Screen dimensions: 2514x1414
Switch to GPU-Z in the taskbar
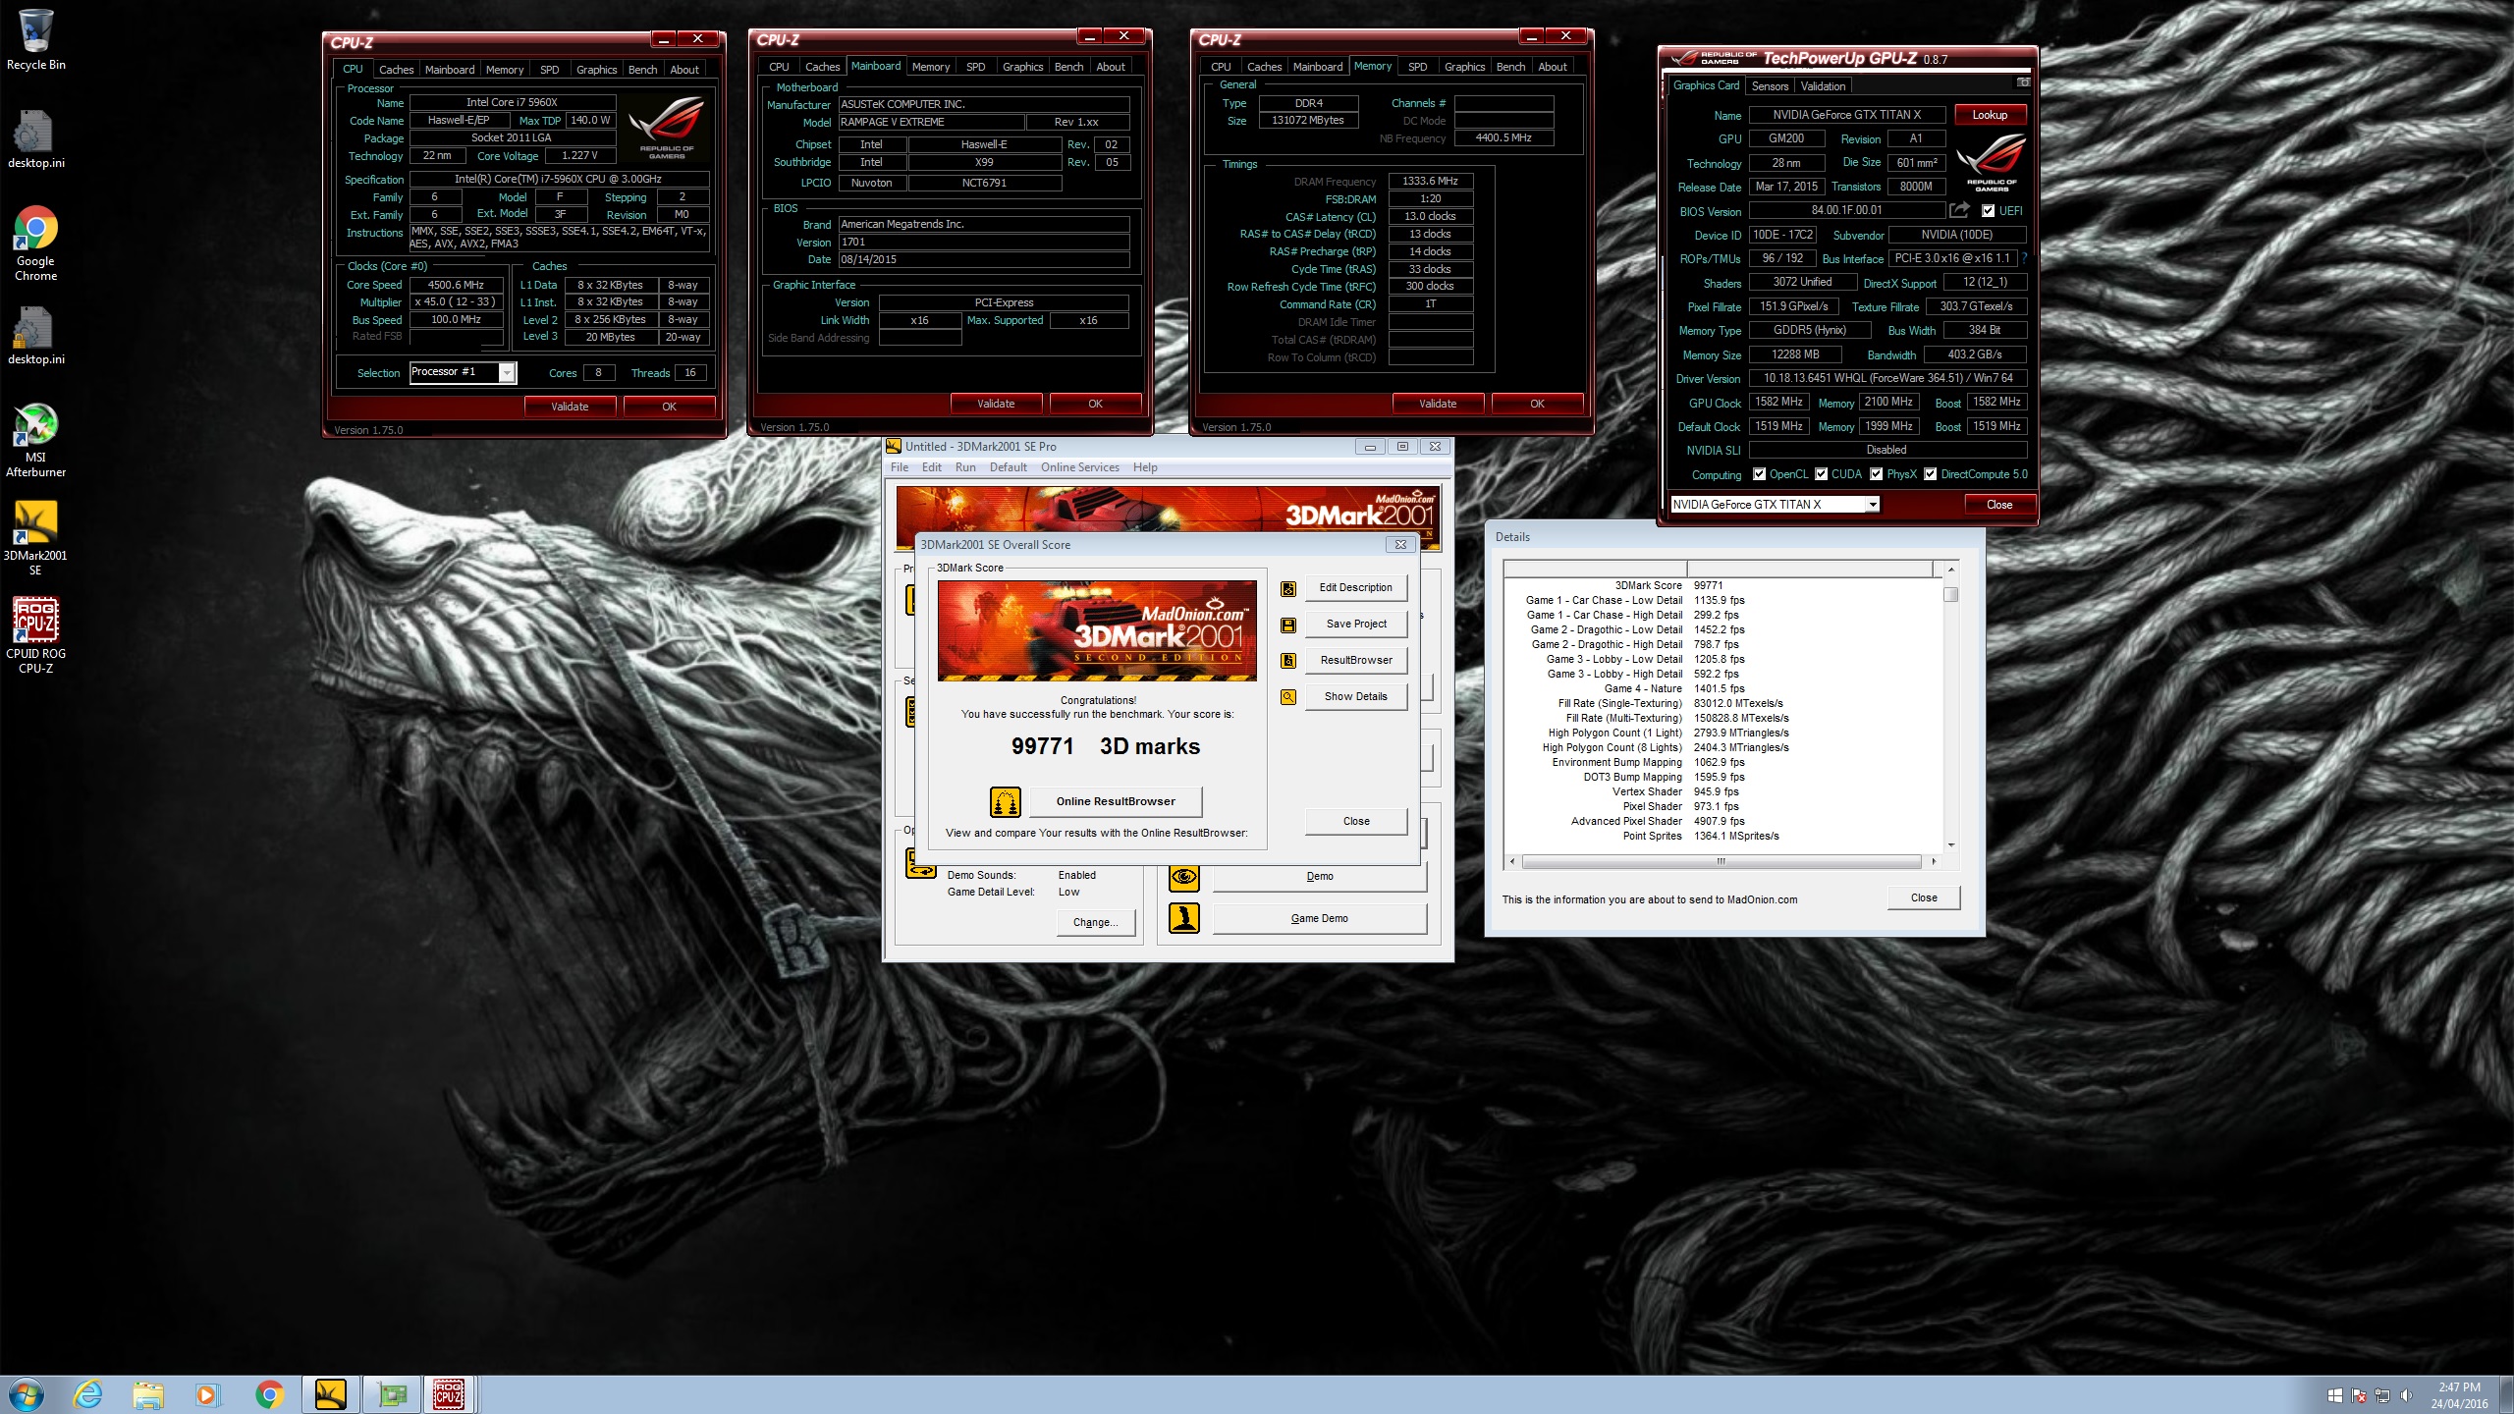pyautogui.click(x=392, y=1394)
